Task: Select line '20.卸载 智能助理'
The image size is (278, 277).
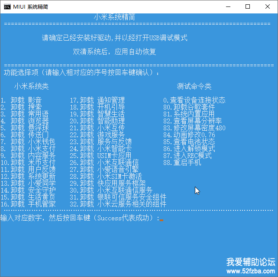Action: (x=97, y=121)
